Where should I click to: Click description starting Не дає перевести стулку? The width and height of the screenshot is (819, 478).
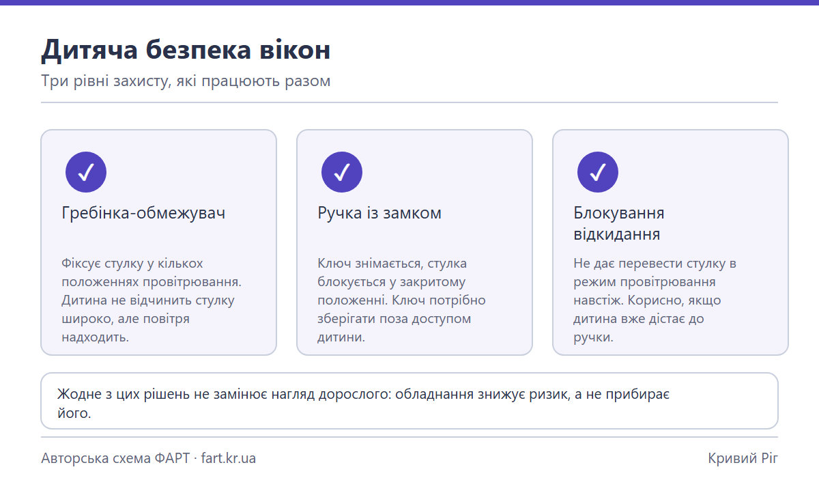(655, 300)
